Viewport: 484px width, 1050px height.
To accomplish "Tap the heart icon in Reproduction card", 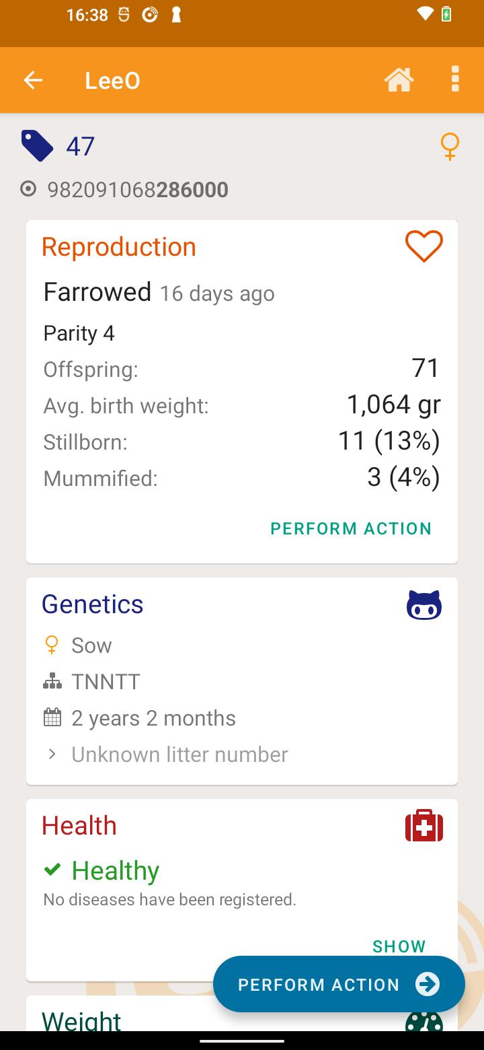I will [x=424, y=246].
